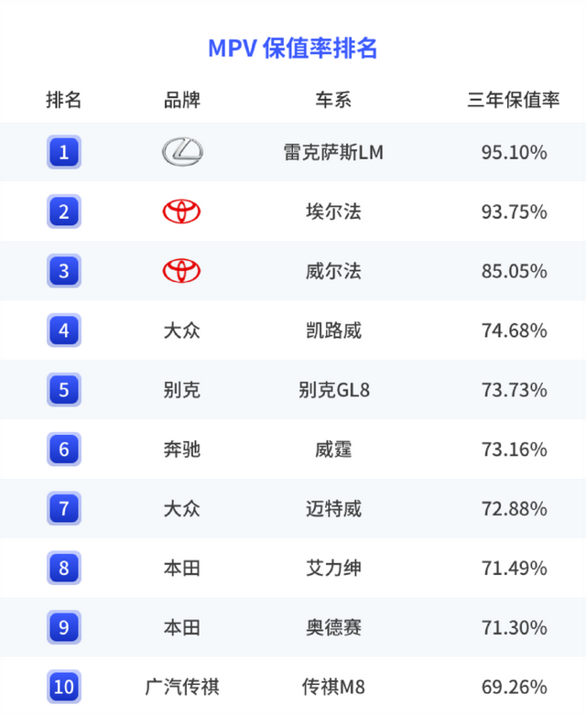Click the 品牌 column header
586x716 pixels.
(x=181, y=100)
